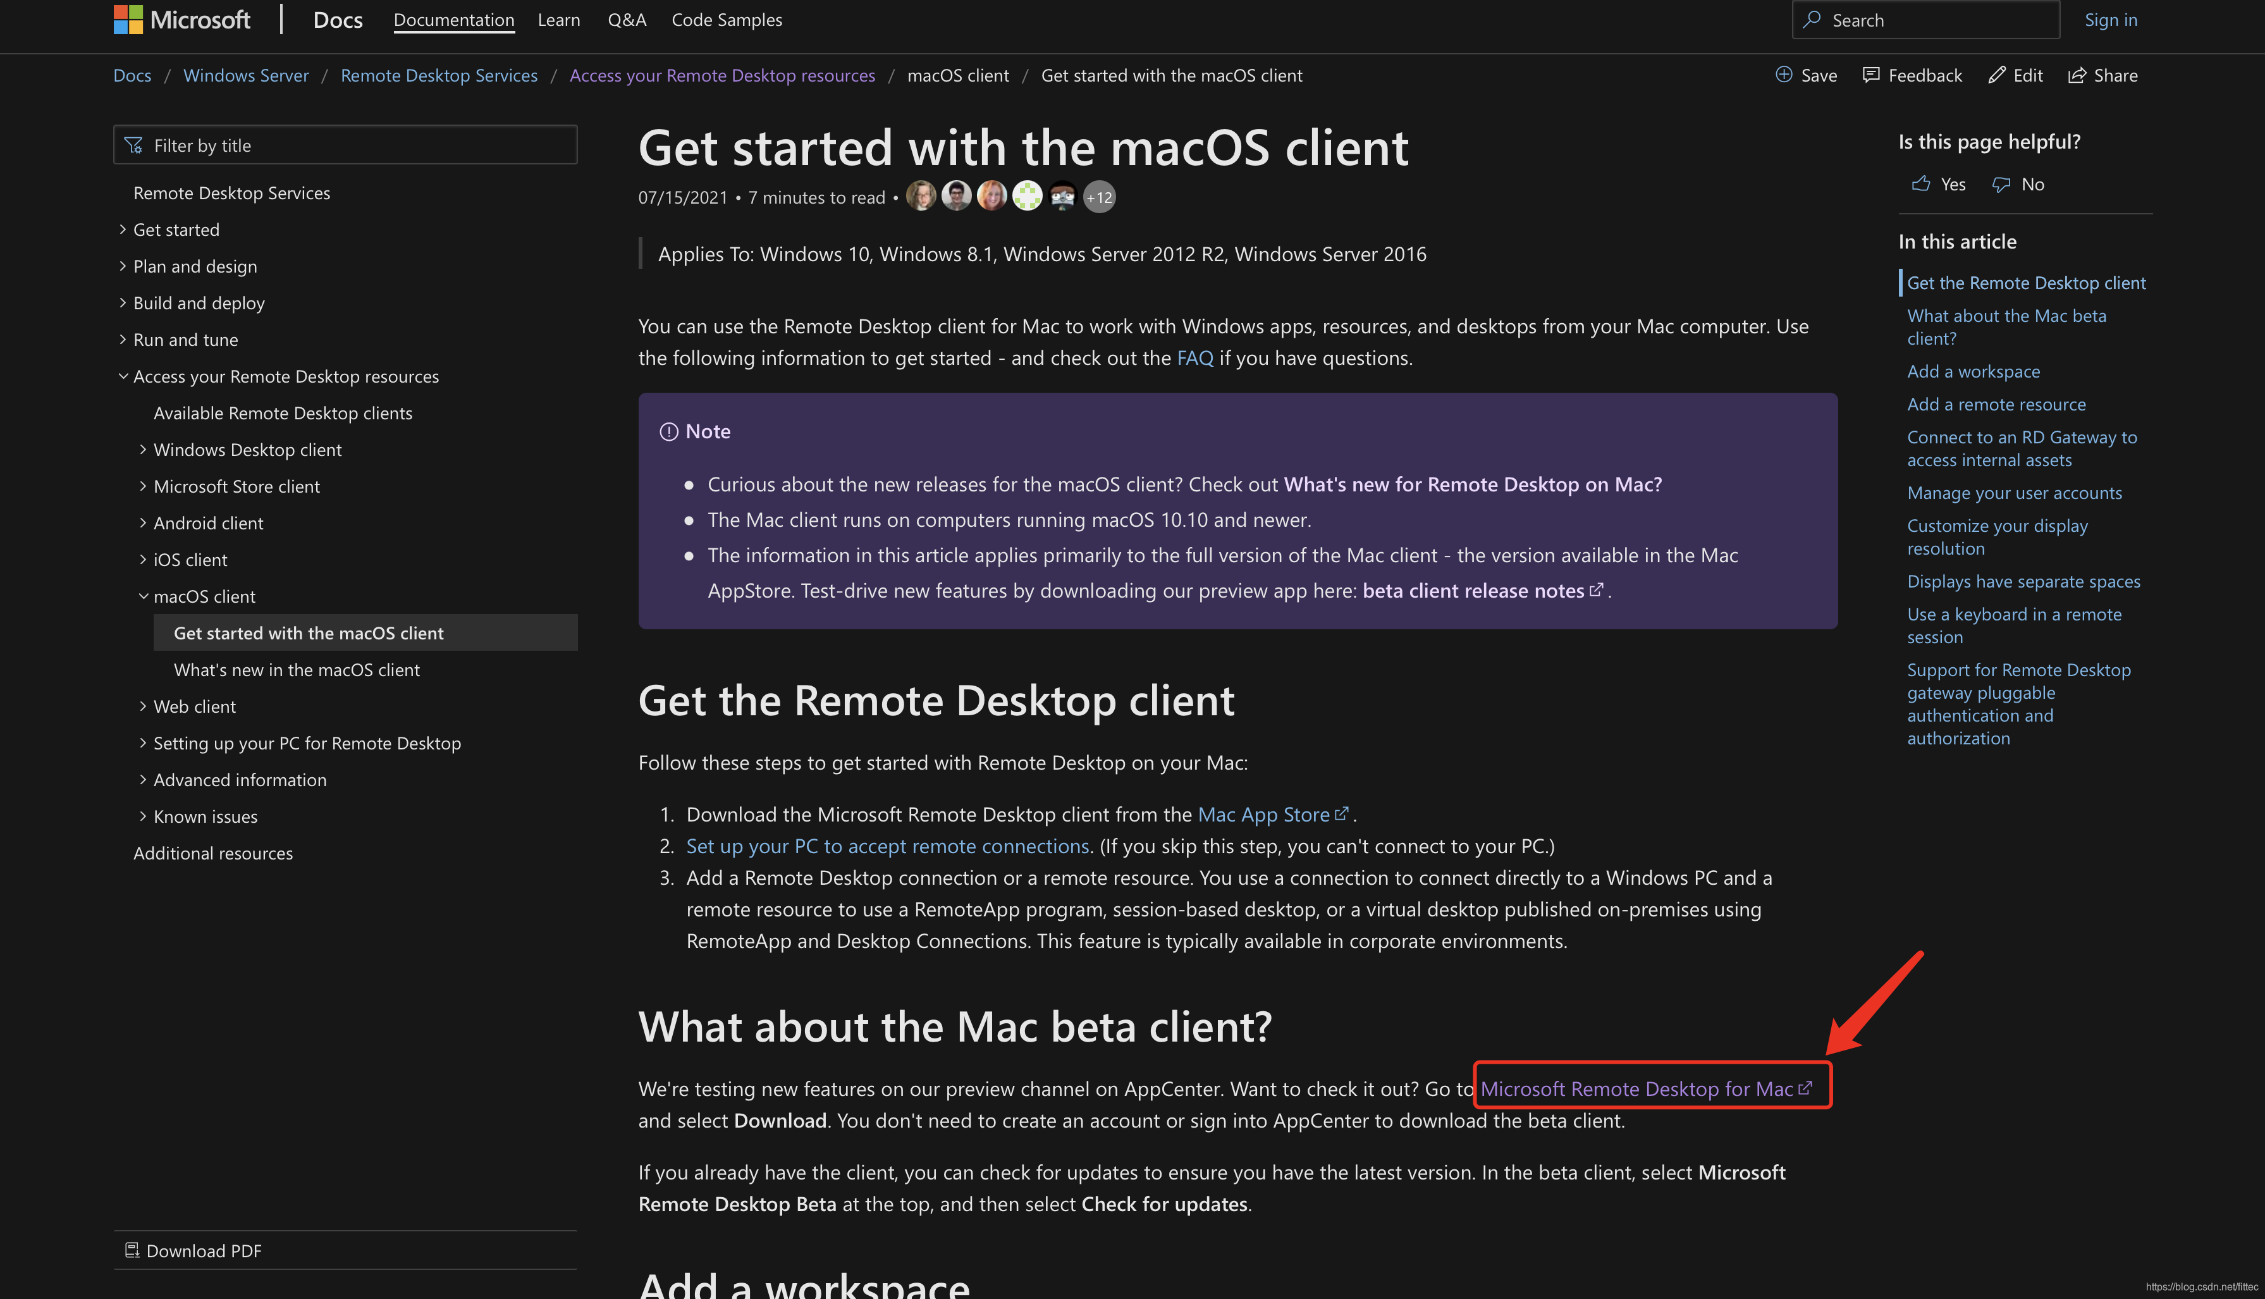Expand the Build and deploy node
This screenshot has width=2265, height=1299.
pos(123,302)
